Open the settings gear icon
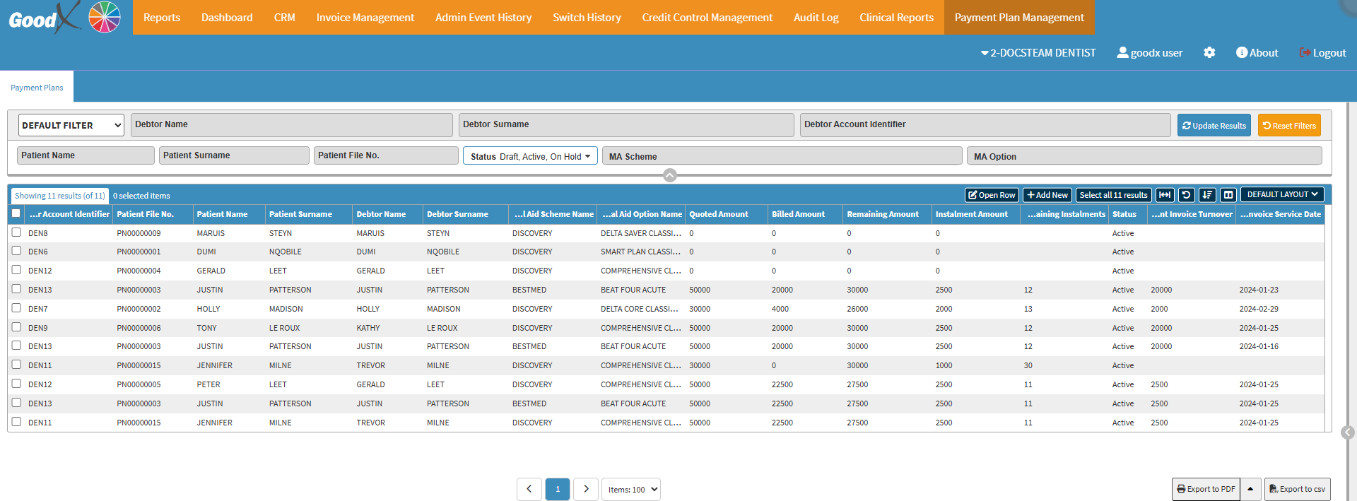 coord(1209,53)
